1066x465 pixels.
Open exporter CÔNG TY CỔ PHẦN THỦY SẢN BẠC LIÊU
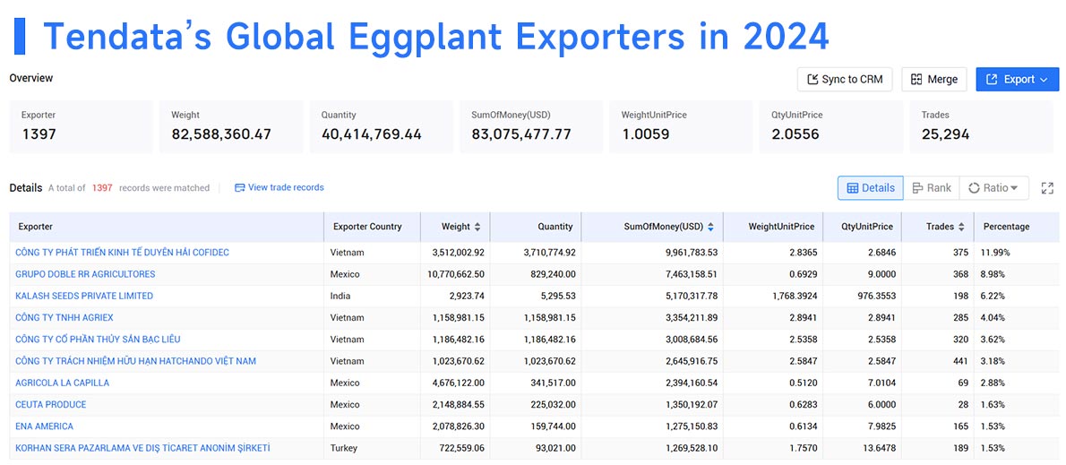[x=98, y=340]
